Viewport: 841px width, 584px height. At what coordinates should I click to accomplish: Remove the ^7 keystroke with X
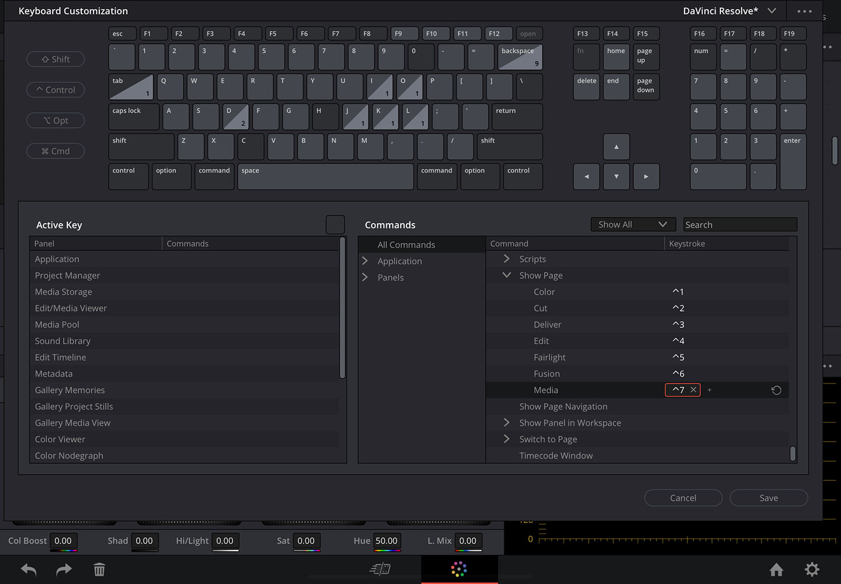[694, 390]
